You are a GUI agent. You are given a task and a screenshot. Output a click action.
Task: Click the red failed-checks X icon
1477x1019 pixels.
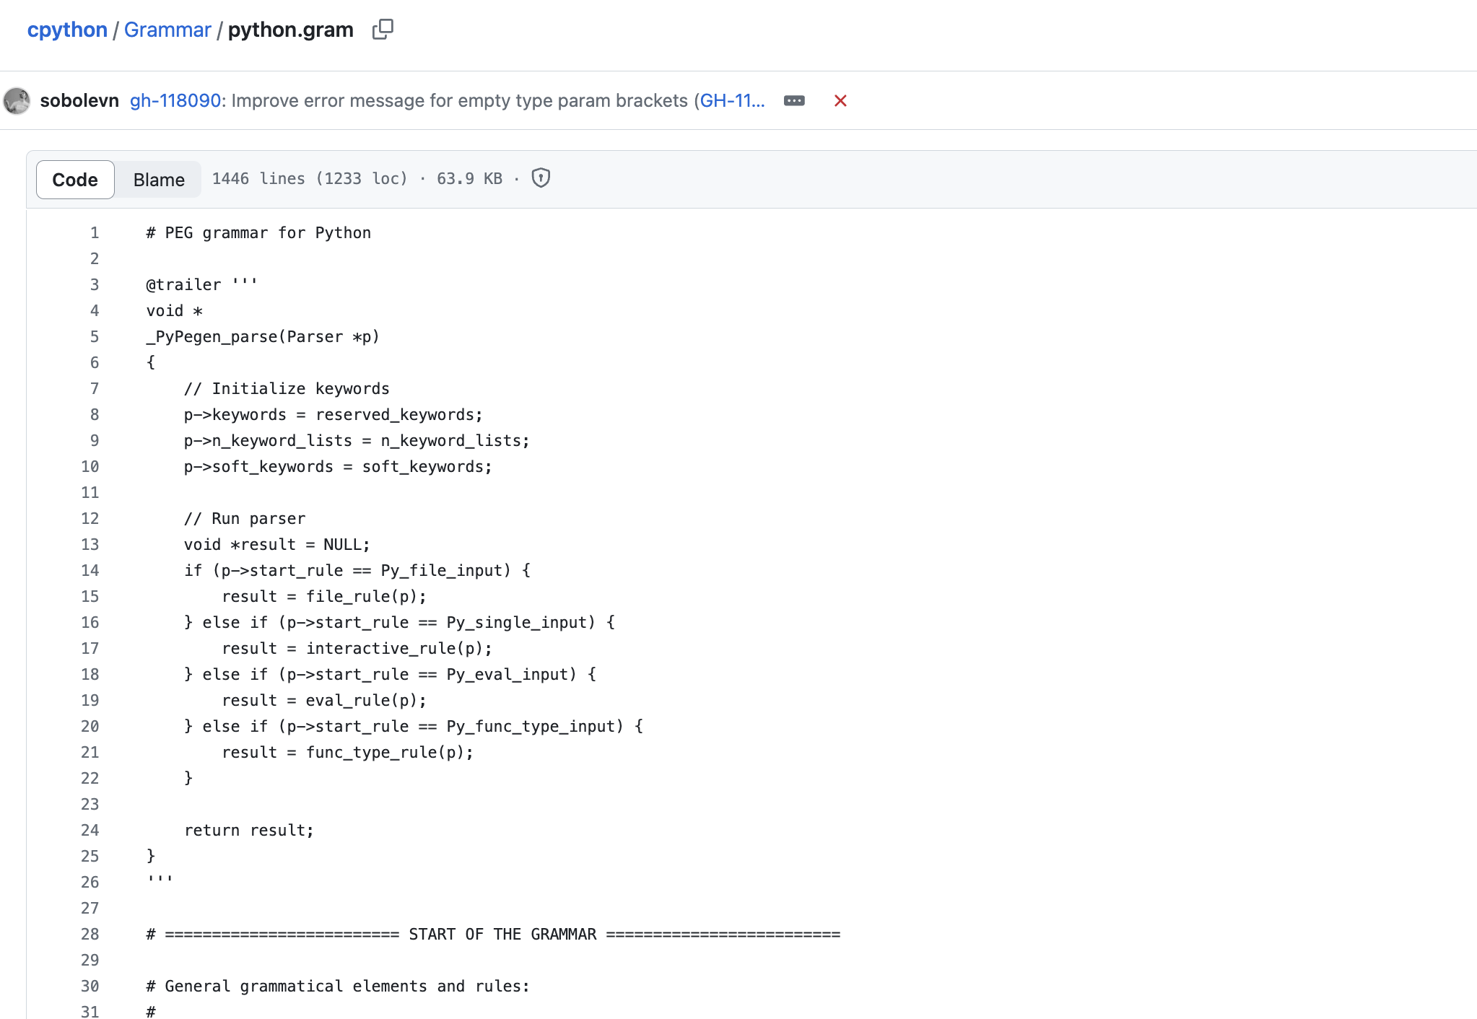click(x=840, y=100)
